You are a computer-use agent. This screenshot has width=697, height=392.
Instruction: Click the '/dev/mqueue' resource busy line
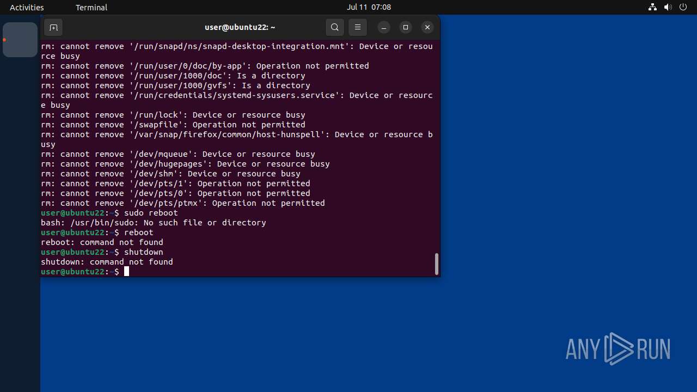tap(178, 154)
